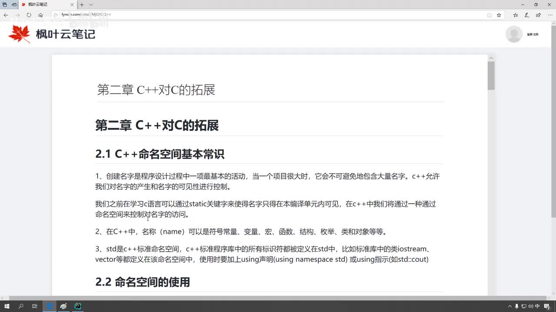Click heading 2.1 C++命名空间基本常识
The width and height of the screenshot is (556, 312).
click(x=160, y=154)
